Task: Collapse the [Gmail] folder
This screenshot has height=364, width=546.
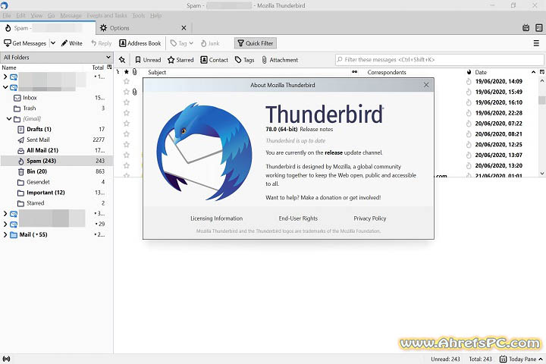Action: [9, 119]
